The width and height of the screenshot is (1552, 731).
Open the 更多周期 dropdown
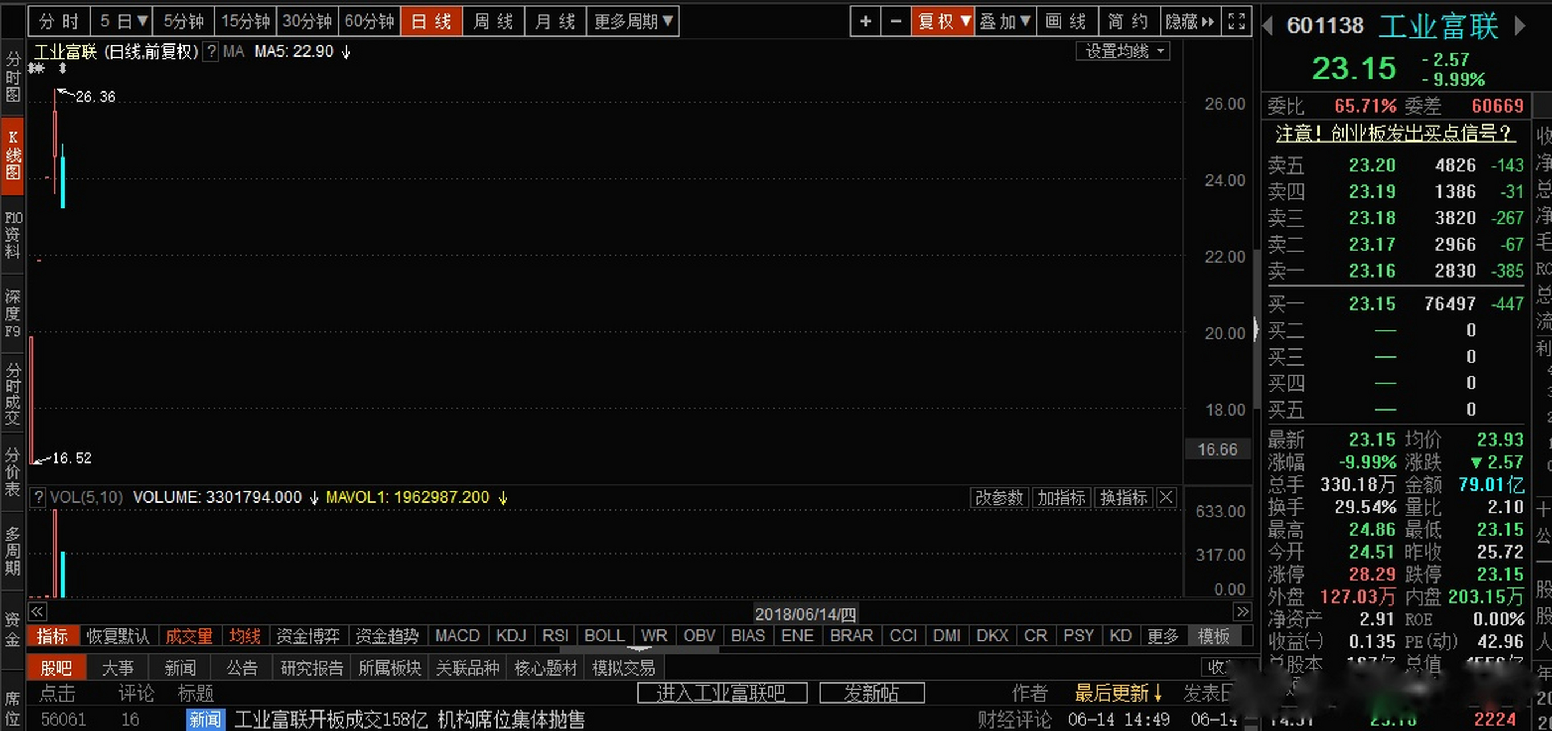[632, 21]
